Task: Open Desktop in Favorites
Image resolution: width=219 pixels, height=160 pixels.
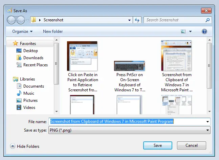Action: (x=30, y=51)
